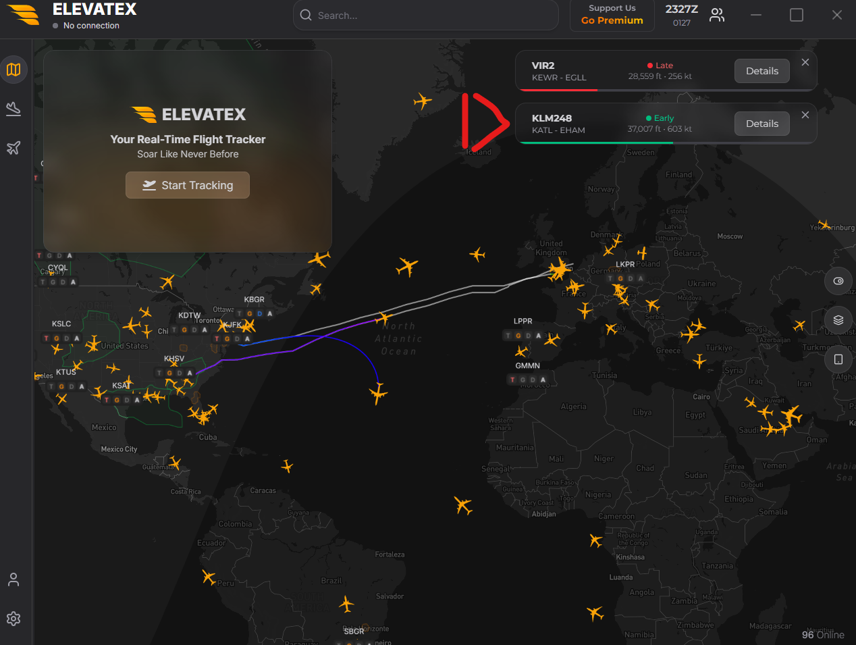Select the aircraft over Greenland
The height and width of the screenshot is (645, 856).
pos(423,101)
